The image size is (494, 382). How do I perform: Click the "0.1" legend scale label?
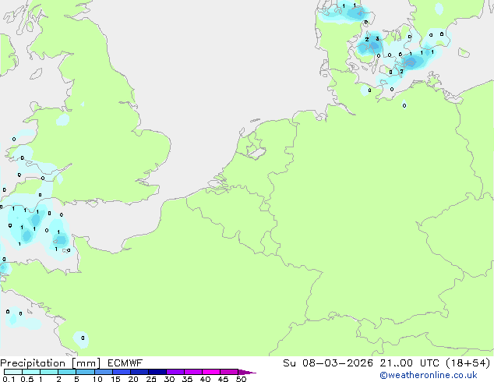pos(9,379)
